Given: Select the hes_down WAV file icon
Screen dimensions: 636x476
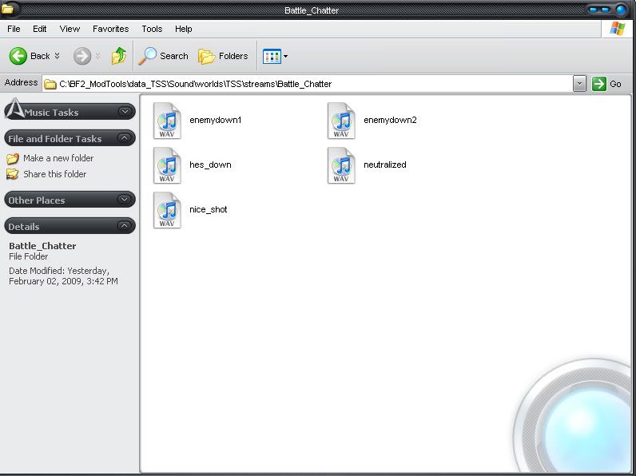Looking at the screenshot, I should 167,165.
